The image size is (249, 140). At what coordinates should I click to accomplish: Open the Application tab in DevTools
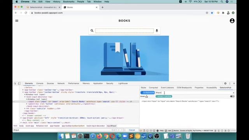(x=98, y=83)
